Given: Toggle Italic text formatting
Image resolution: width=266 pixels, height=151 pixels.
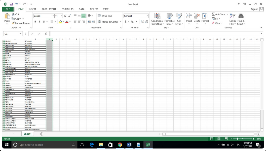Looking at the screenshot, I should [x=39, y=22].
